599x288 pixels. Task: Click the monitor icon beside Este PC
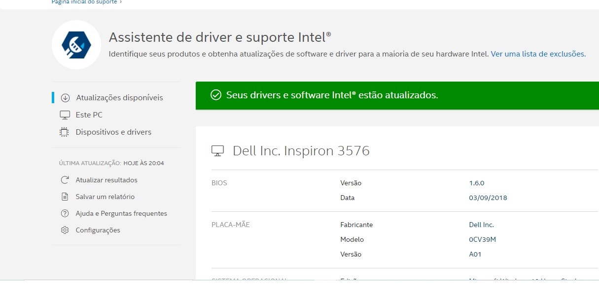(x=65, y=115)
